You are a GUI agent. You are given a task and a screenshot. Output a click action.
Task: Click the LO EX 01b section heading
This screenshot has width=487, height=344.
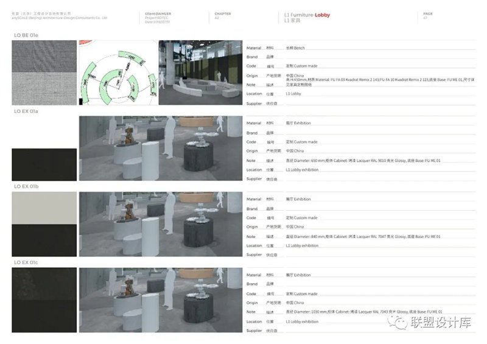click(27, 187)
